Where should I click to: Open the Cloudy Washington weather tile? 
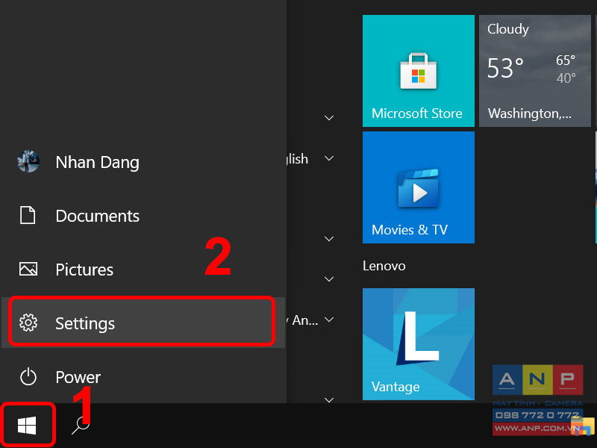pyautogui.click(x=535, y=71)
